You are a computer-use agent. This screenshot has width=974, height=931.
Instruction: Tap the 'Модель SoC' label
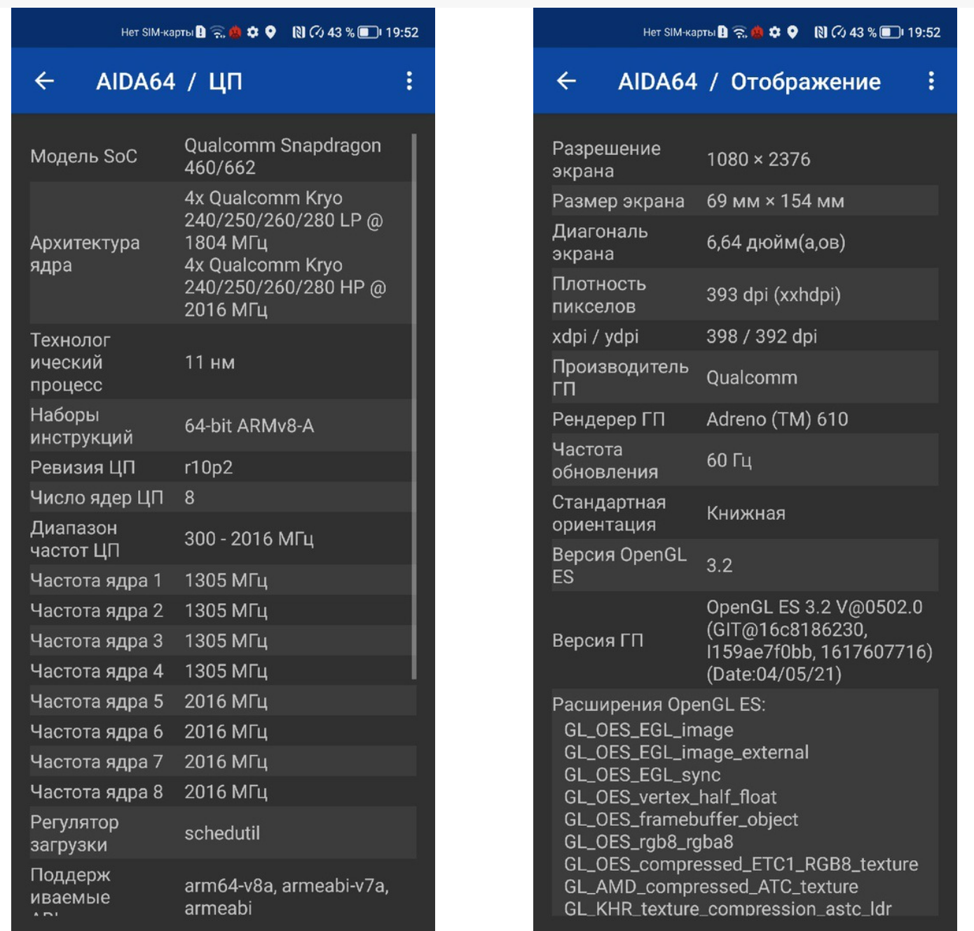pyautogui.click(x=83, y=156)
